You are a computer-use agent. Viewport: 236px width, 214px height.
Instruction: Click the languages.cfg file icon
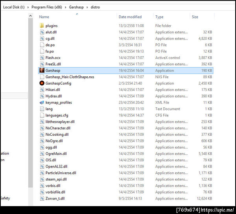42,115
